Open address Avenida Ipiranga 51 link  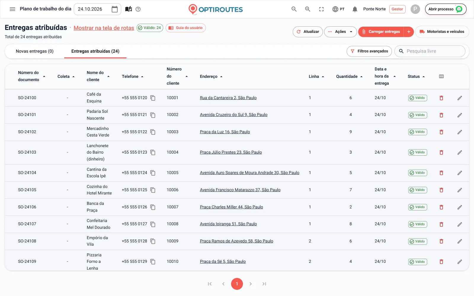pyautogui.click(x=228, y=224)
